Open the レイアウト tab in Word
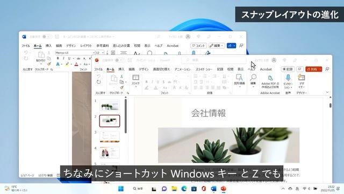The height and width of the screenshot is (194, 344). 86,46
